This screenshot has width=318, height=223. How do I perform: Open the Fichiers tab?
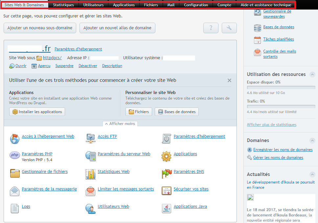(151, 5)
